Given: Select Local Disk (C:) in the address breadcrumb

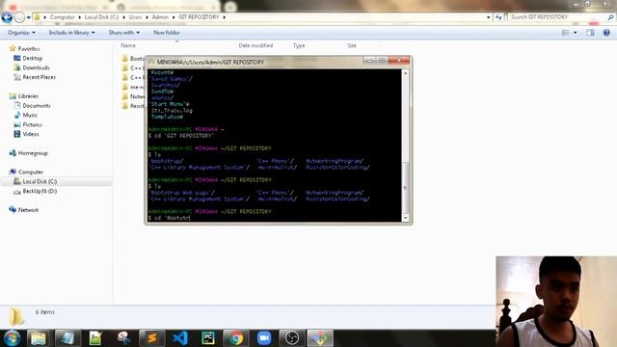Looking at the screenshot, I should coord(101,17).
